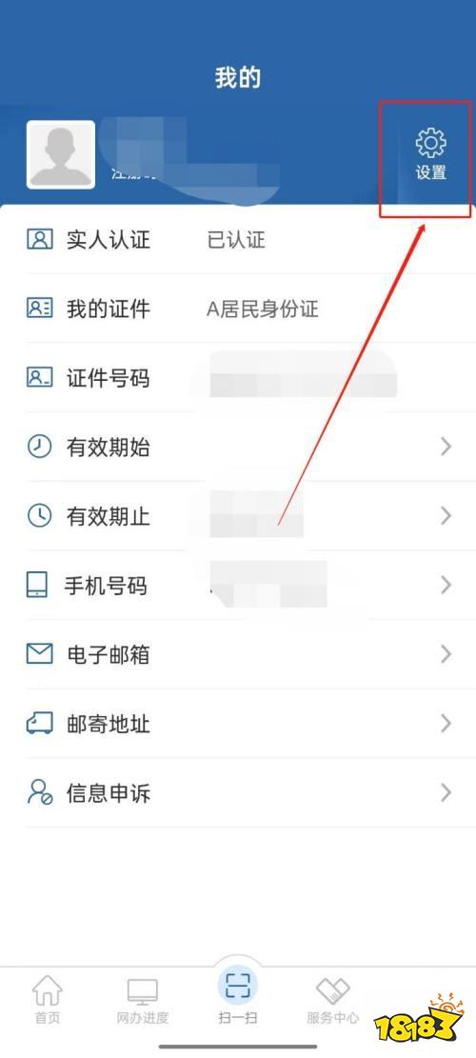Tap the 邮寄地址 truck icon
The image size is (476, 1058).
coord(40,724)
